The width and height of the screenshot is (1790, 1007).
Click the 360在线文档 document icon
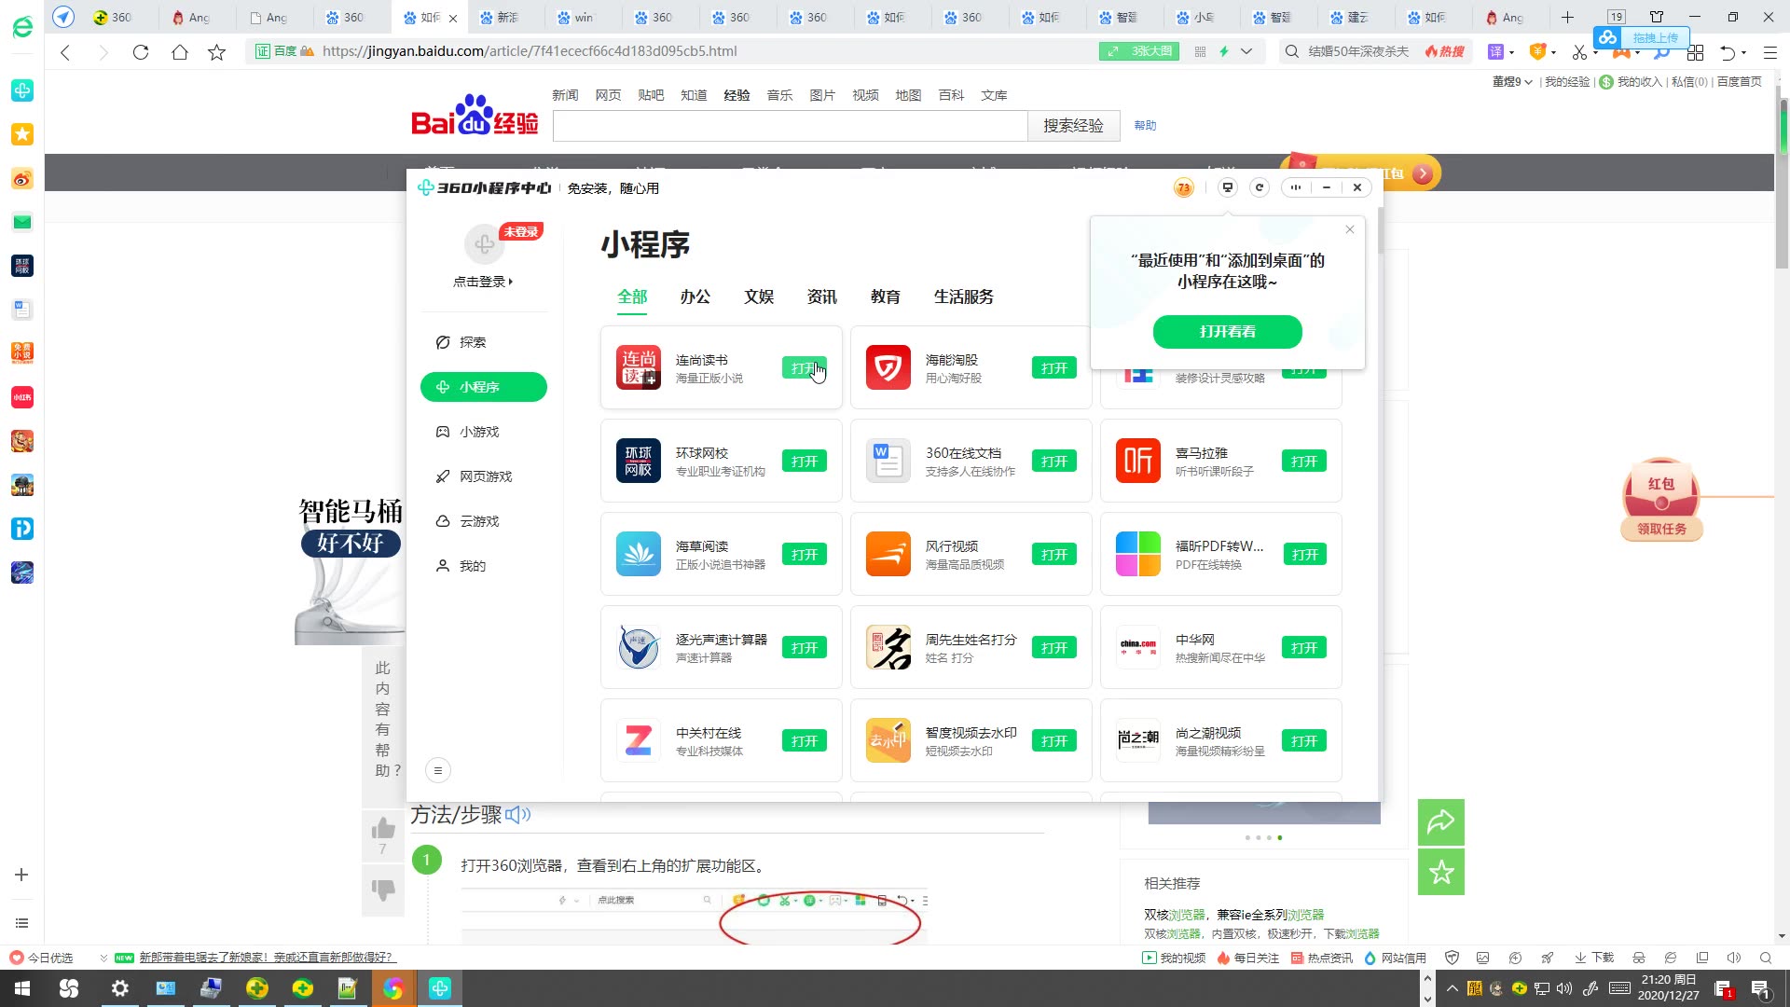tap(888, 461)
